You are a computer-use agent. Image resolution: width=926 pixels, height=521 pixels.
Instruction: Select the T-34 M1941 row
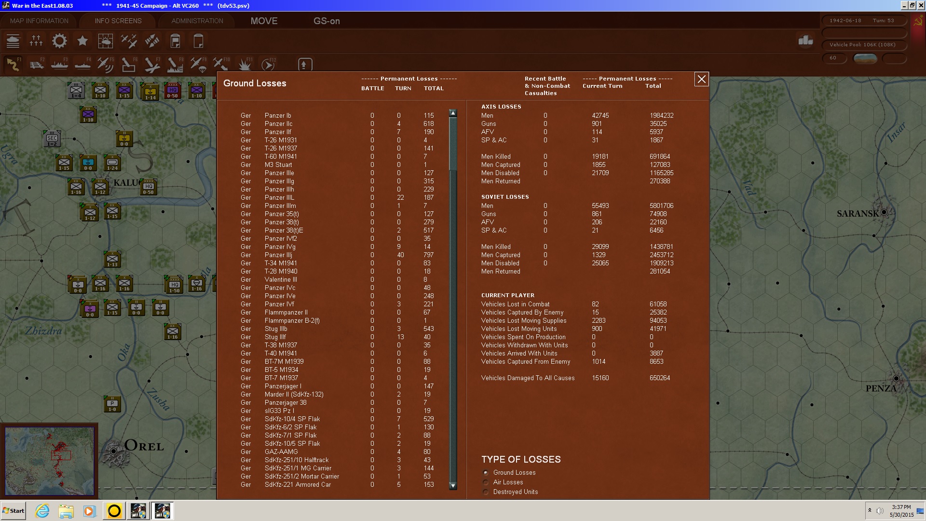click(337, 263)
